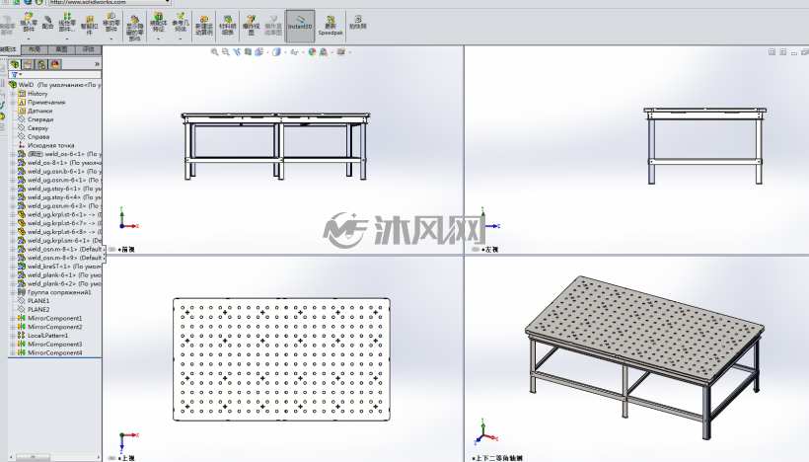This screenshot has height=462, width=809.
Task: Click the top-view perforated tabletop drawing
Action: [x=281, y=359]
